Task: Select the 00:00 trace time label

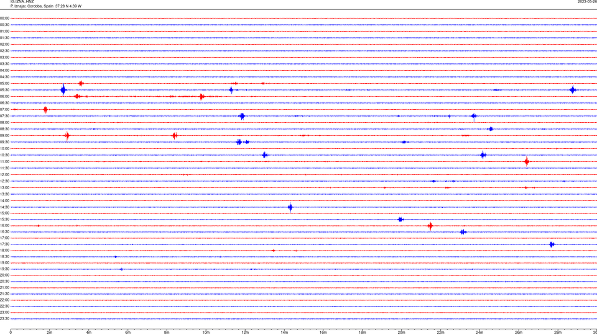Action: pyautogui.click(x=4, y=18)
